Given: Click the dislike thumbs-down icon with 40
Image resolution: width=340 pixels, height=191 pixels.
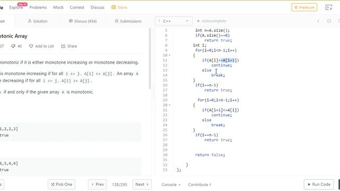Looking at the screenshot, I should pyautogui.click(x=16, y=46).
